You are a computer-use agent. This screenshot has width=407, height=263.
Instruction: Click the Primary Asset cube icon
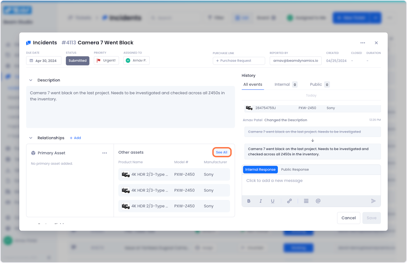click(x=33, y=153)
